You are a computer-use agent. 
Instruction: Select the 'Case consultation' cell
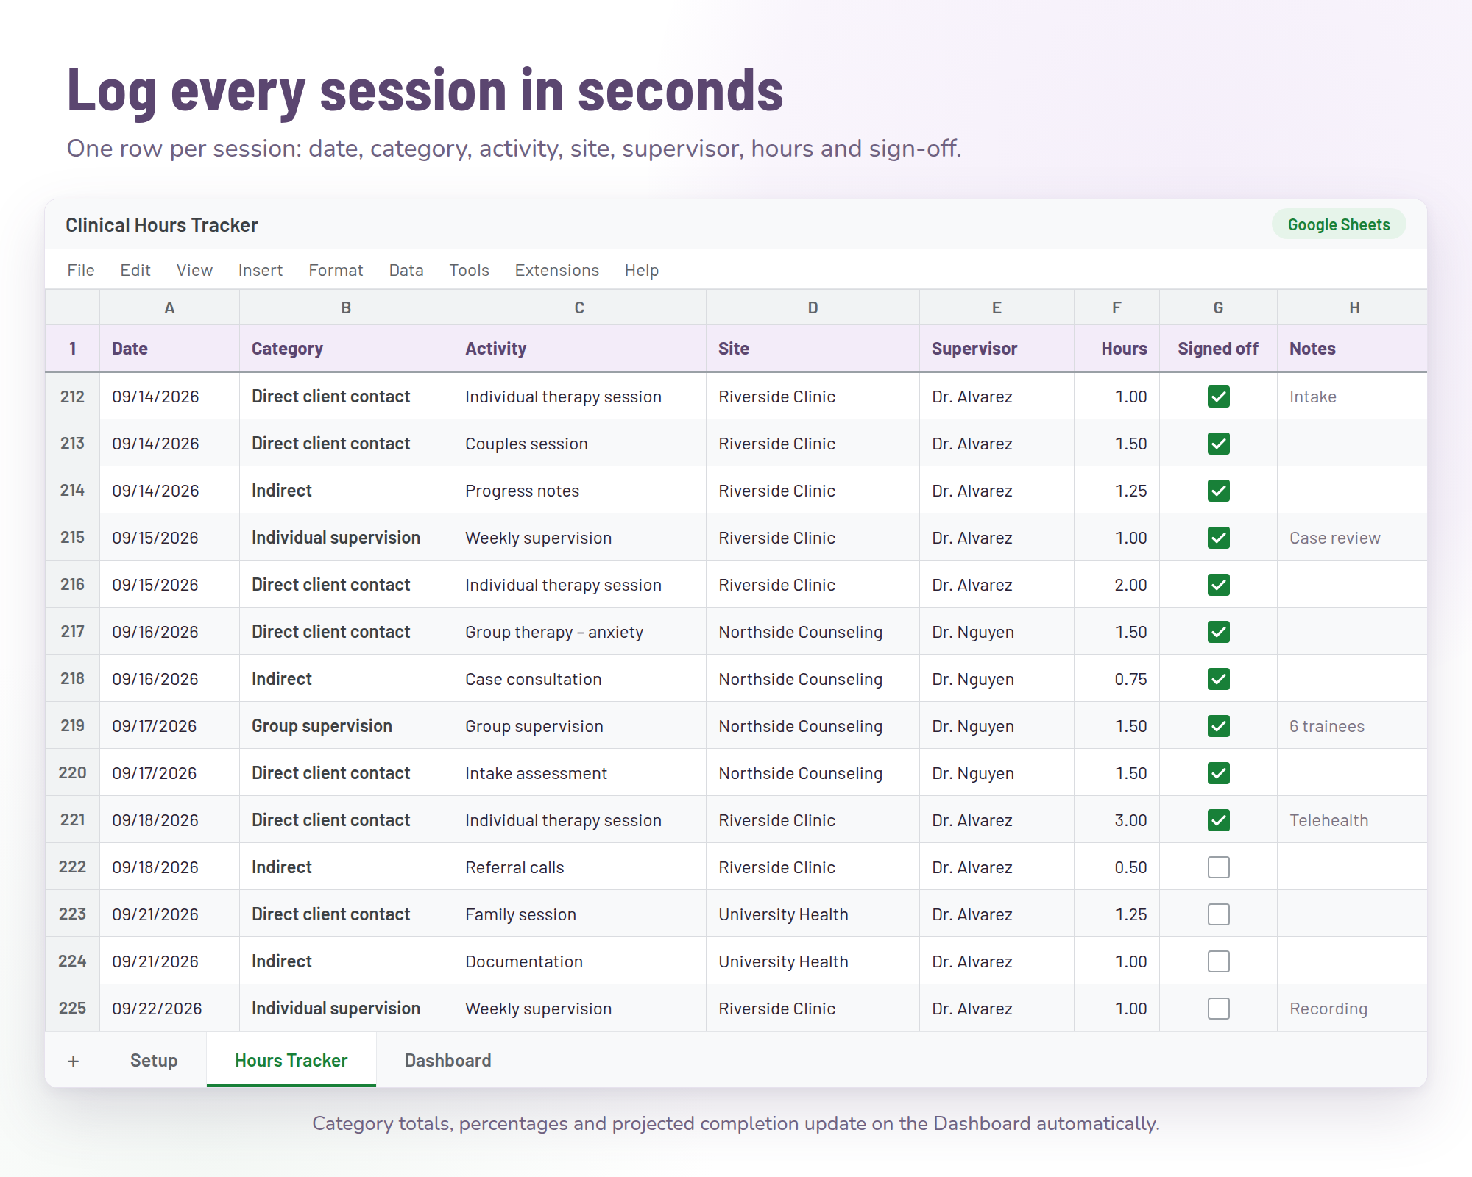pos(579,679)
